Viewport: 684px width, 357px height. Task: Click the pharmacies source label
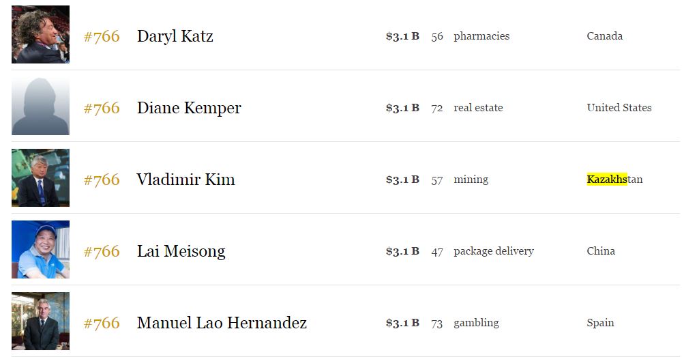click(x=481, y=36)
